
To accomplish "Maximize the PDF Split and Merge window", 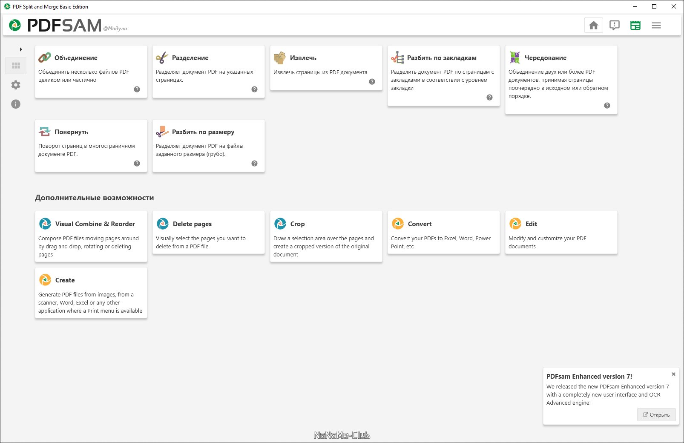I will tap(654, 6).
